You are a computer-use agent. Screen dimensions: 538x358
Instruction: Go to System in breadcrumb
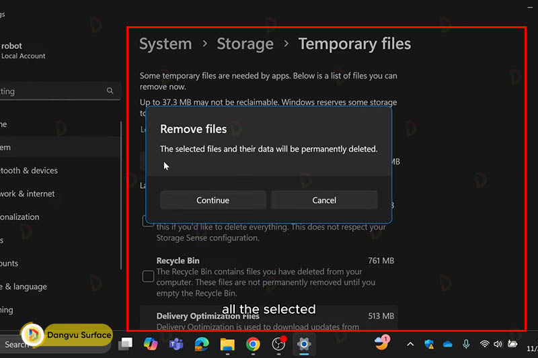165,44
